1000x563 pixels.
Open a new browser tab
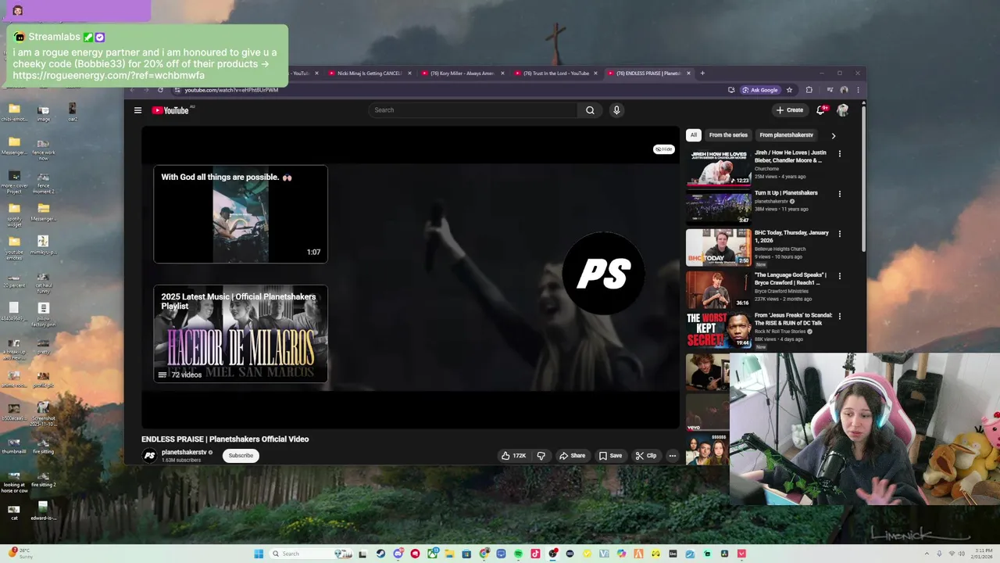pos(702,74)
